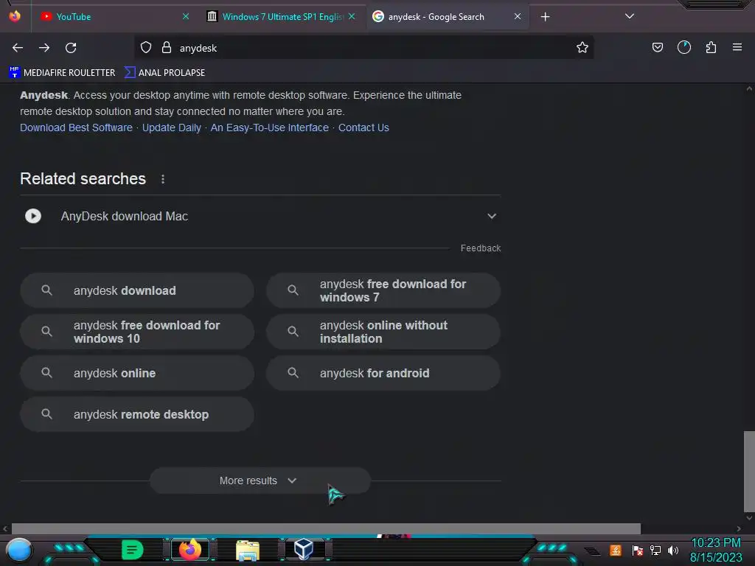This screenshot has height=566, width=755.
Task: Expand AnyDesk download Mac chevron
Action: point(492,216)
